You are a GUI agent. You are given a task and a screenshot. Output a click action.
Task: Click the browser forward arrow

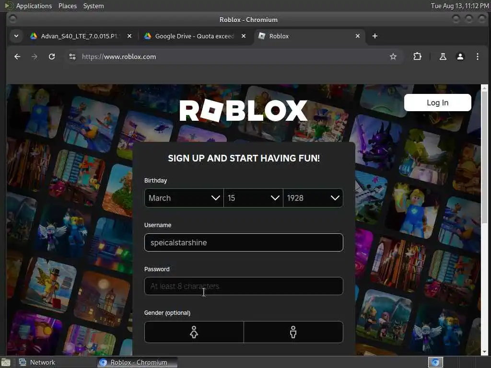[x=35, y=57]
